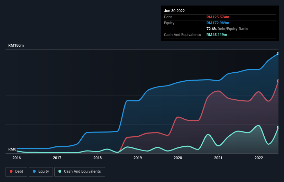Click Cash And Equivalents label in tooltip
This screenshot has height=182, width=284.
(182, 35)
